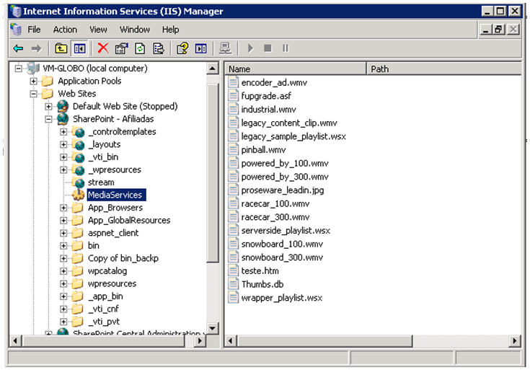Expand the _controltemplates node
Viewport: 530px width, 370px height.
(63, 132)
